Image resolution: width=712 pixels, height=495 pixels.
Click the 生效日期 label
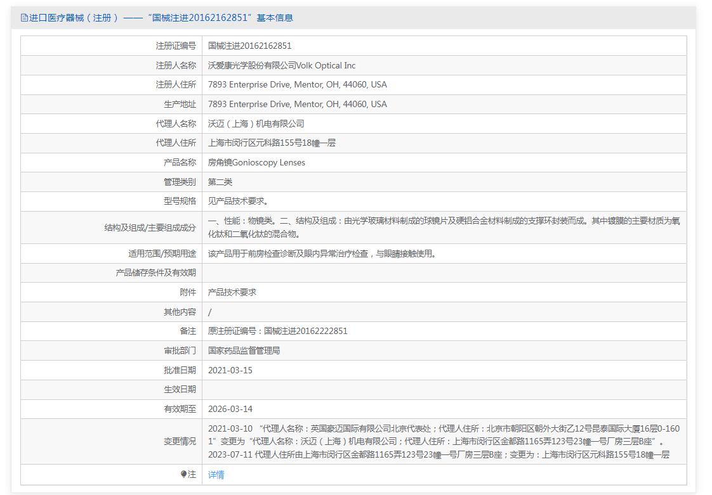180,390
